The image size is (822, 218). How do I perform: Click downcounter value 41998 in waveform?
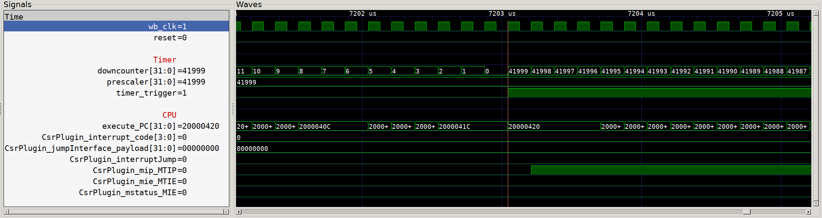tap(542, 71)
